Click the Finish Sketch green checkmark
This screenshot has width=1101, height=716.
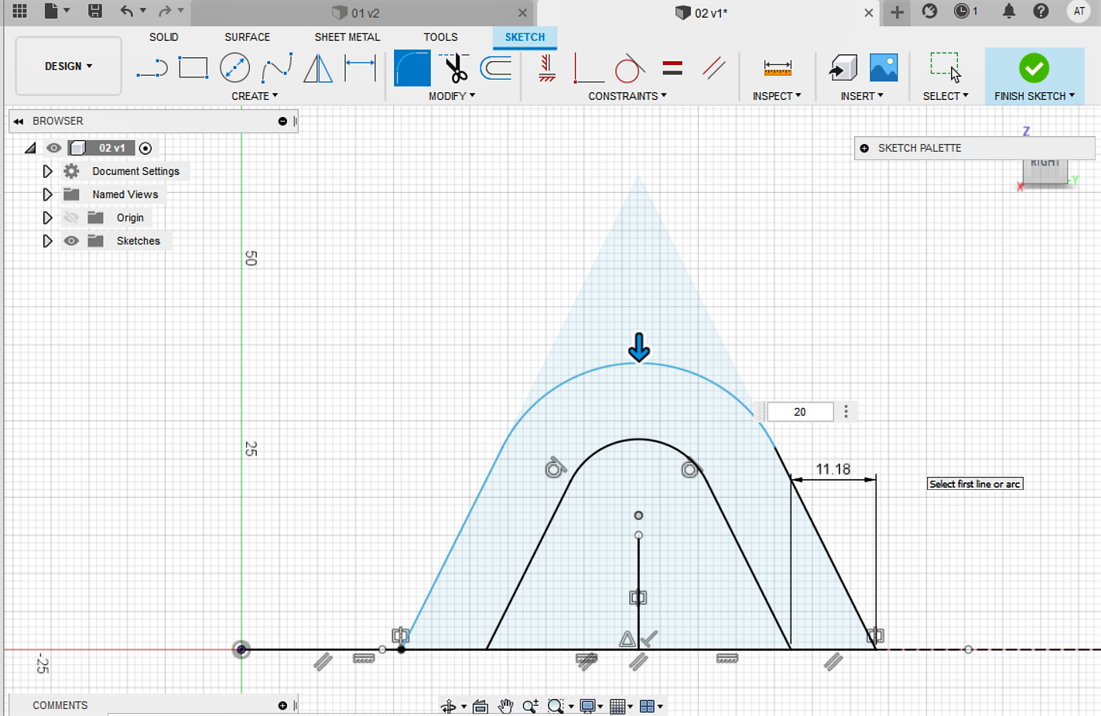coord(1034,68)
